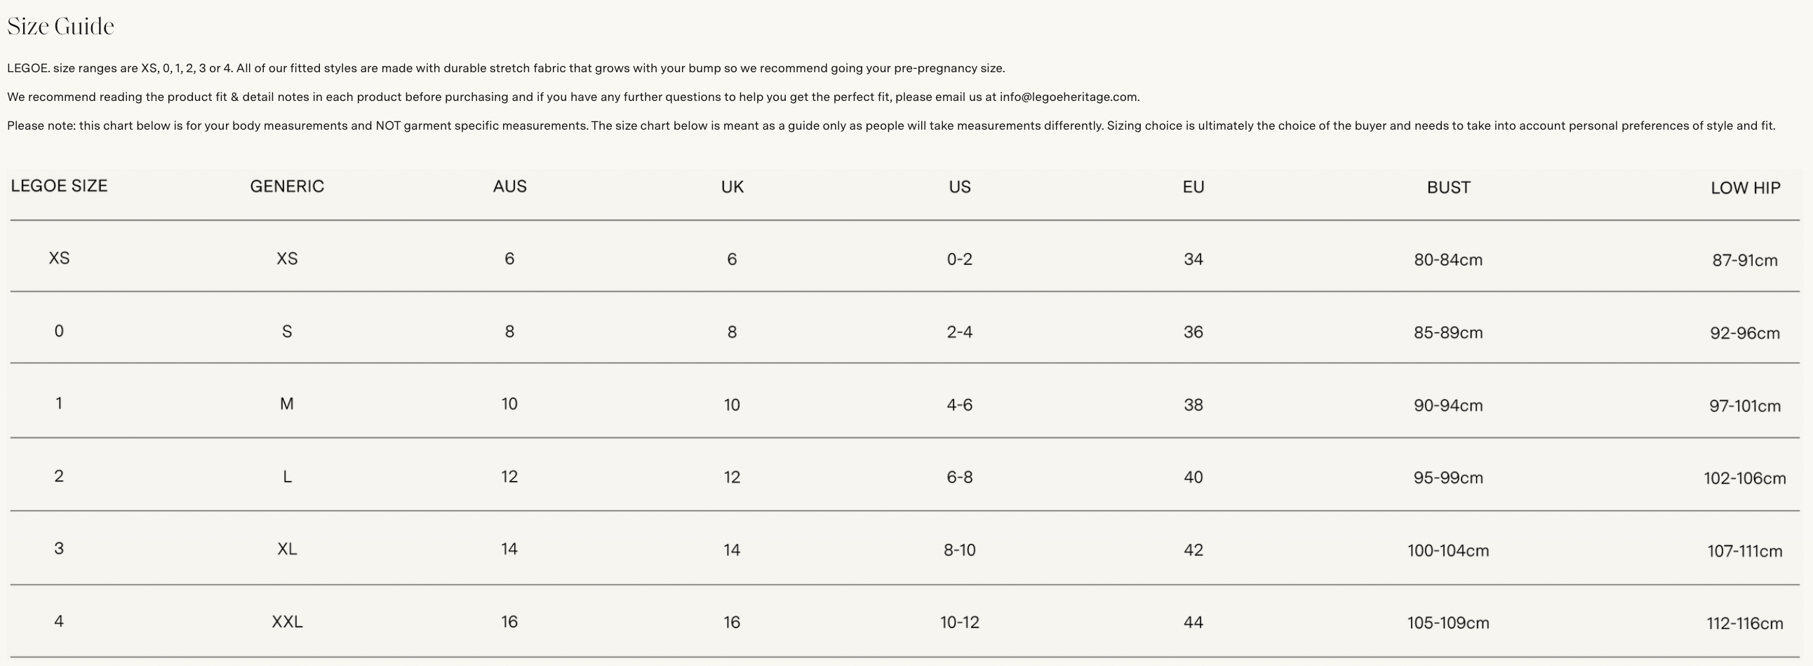
Task: Click the LOW HIP column header
Action: [1746, 189]
